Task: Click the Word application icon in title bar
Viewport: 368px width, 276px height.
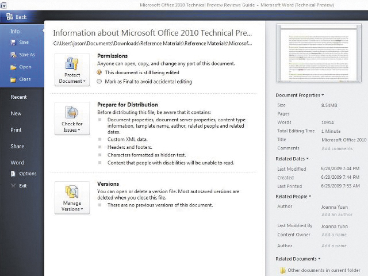Action: coord(3,5)
